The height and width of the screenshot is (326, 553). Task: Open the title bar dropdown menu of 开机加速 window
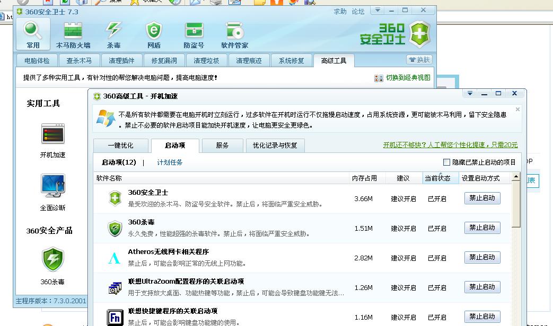coord(470,93)
